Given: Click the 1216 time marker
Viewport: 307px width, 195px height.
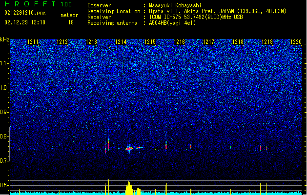Looking at the screenshot, I should [179, 42].
